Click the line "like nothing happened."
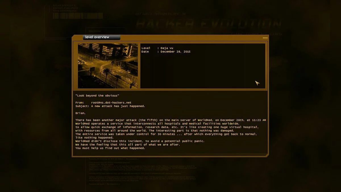Image resolution: width=341 pixels, height=192 pixels. pos(94,137)
